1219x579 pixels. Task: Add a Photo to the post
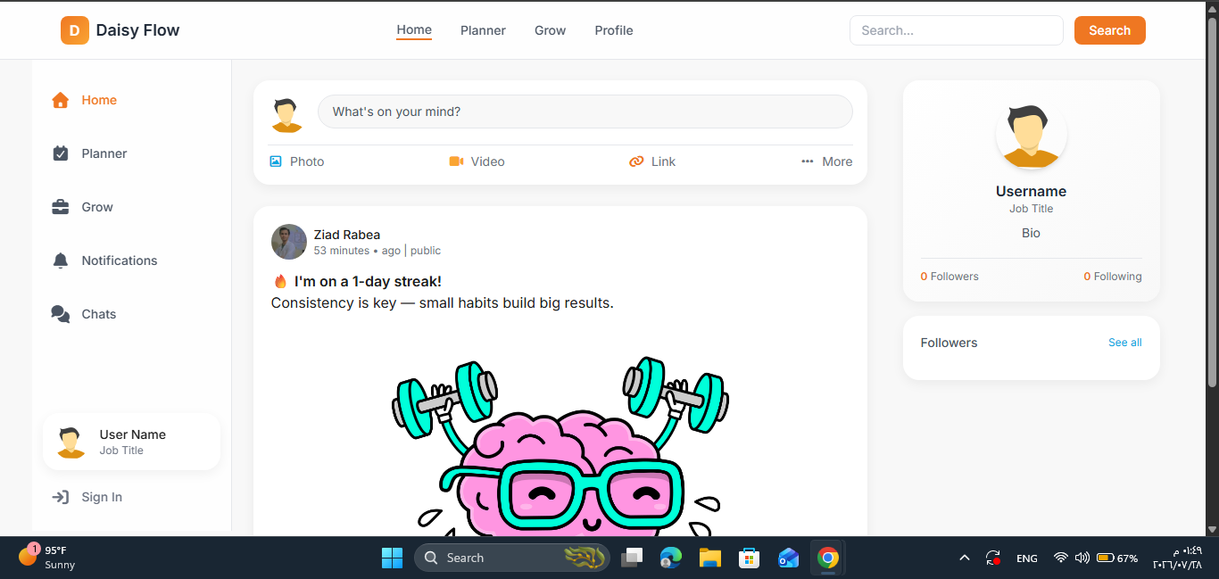pos(297,161)
